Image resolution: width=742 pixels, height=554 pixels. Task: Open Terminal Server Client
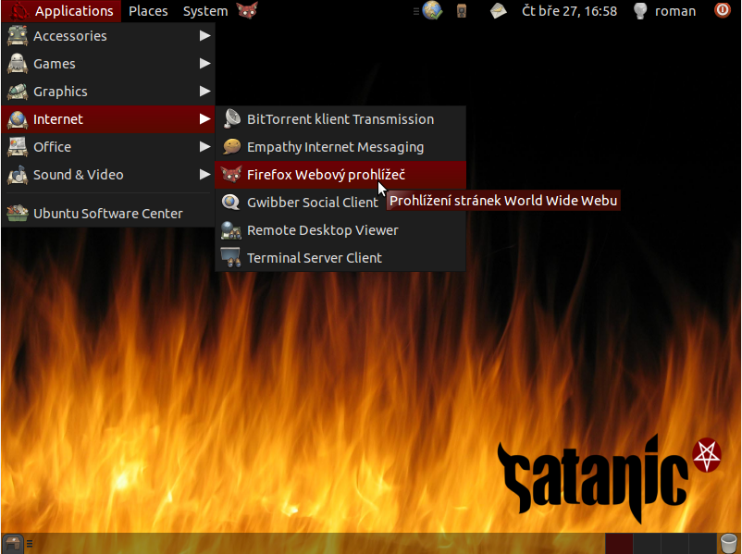(315, 257)
